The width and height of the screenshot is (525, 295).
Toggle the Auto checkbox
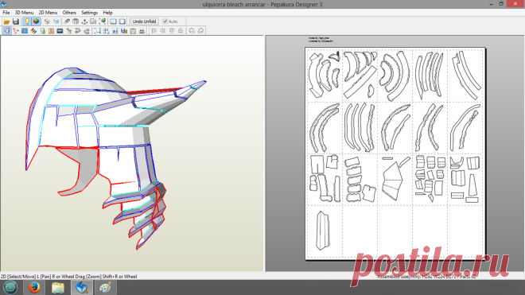pyautogui.click(x=165, y=21)
